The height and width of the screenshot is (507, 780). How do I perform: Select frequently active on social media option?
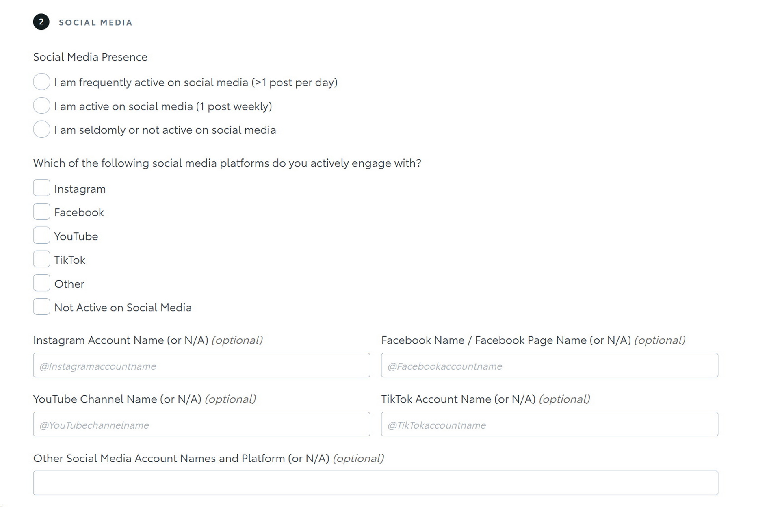point(41,82)
